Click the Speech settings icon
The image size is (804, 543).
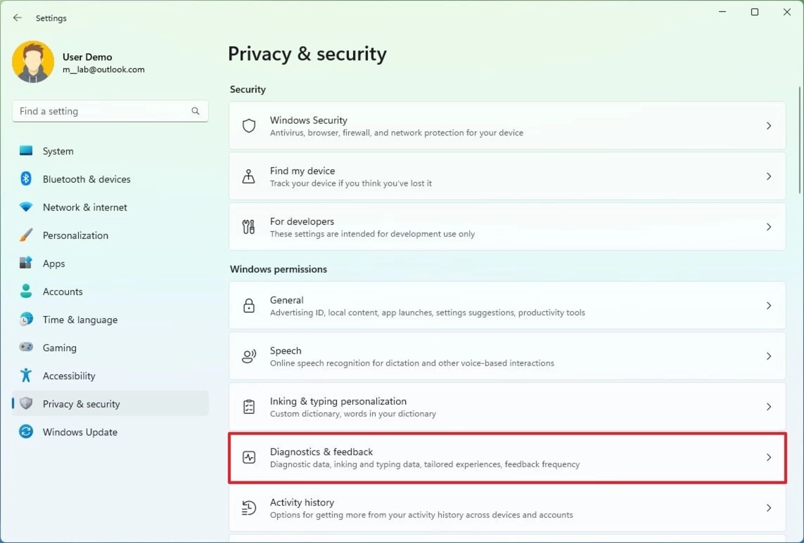pos(248,356)
